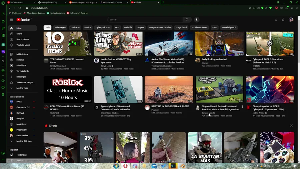Image resolution: width=300 pixels, height=169 pixels.
Task: Open the Cas van de Pol channel
Action: pos(22,107)
